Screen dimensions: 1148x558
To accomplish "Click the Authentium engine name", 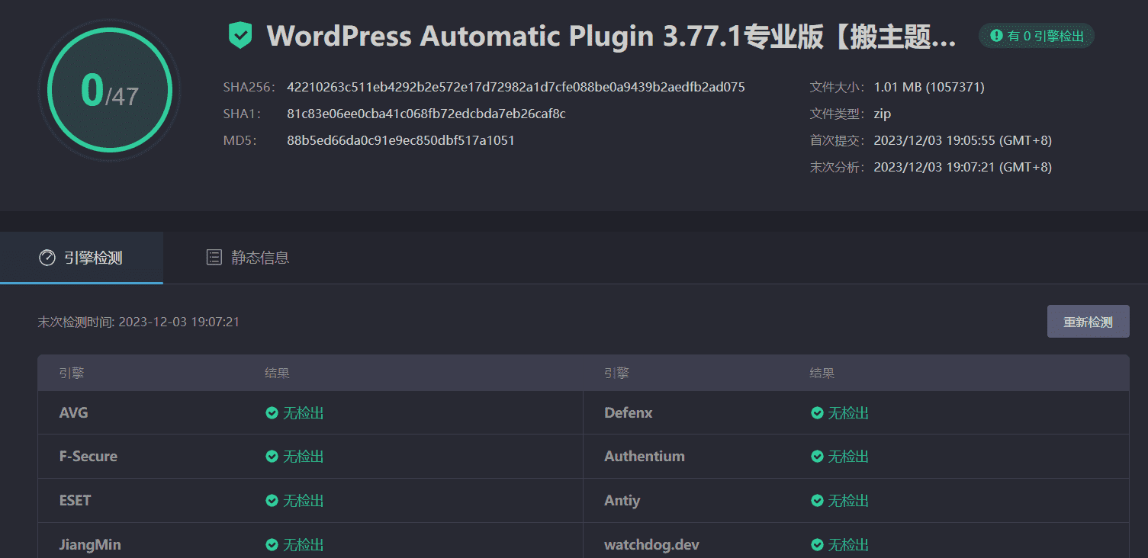I will (x=645, y=457).
